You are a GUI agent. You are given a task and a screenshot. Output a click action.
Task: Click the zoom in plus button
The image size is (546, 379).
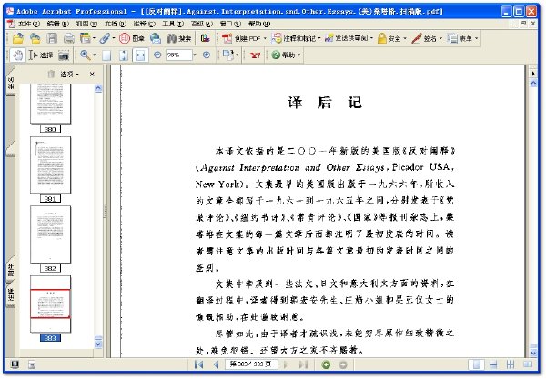tap(207, 55)
